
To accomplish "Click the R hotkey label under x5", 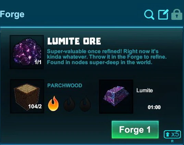I will point(172,141).
